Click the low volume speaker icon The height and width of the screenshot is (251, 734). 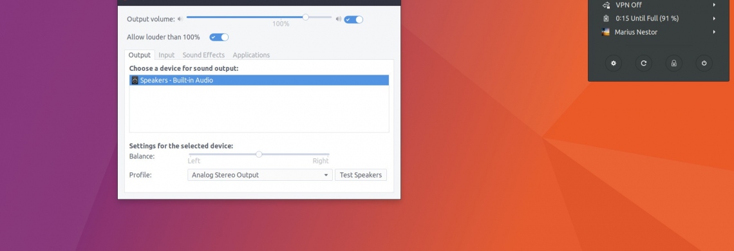[180, 19]
